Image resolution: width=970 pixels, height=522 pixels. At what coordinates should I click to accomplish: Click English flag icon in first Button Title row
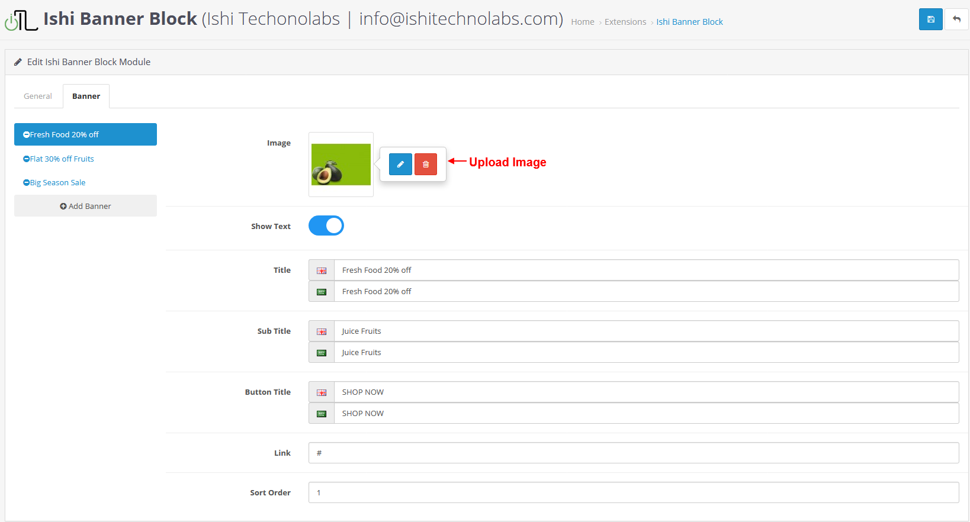pos(322,392)
